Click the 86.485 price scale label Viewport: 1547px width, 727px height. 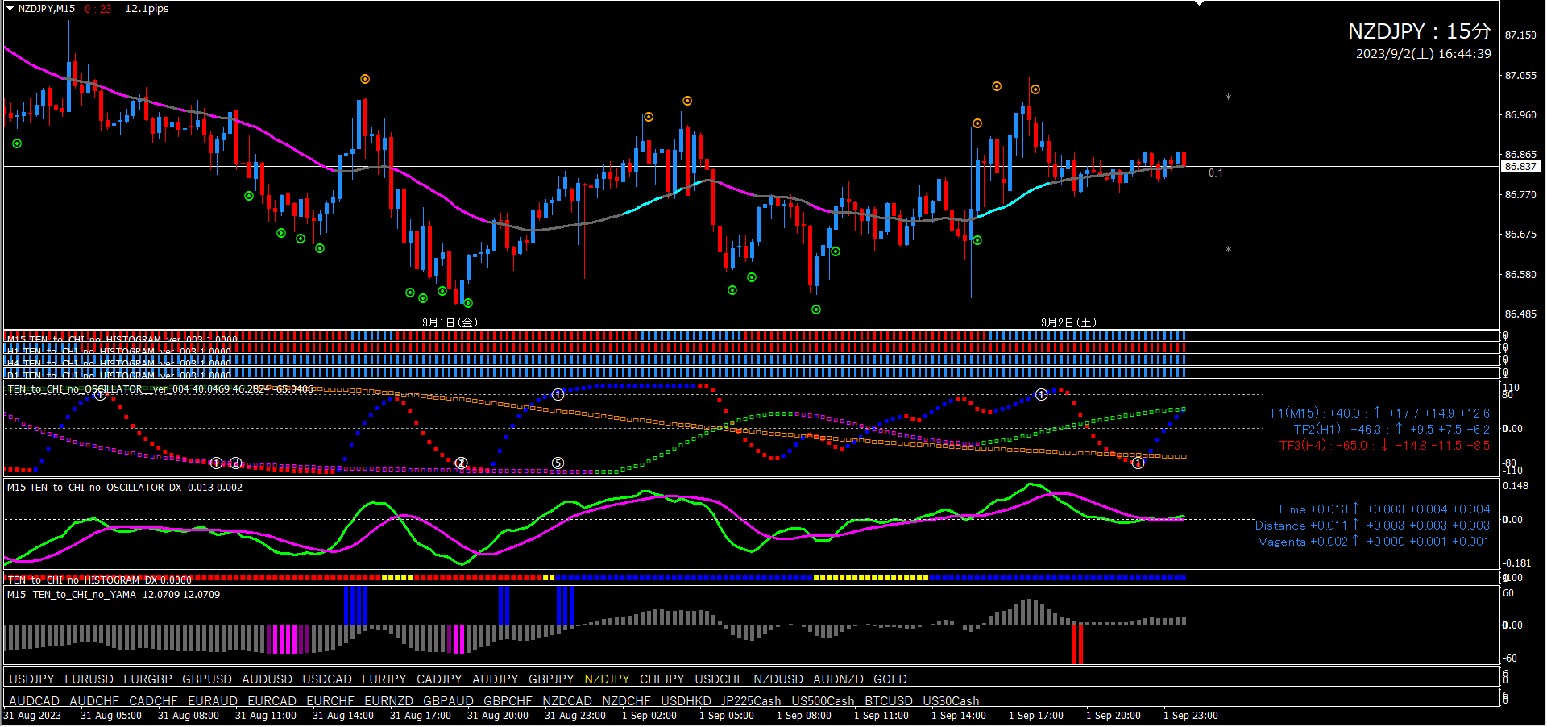click(x=1520, y=314)
